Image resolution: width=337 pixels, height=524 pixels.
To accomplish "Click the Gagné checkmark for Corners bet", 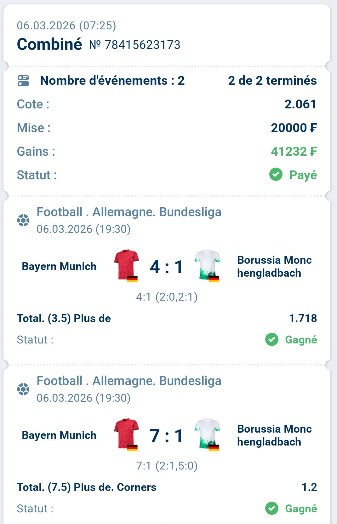I will pos(272,508).
